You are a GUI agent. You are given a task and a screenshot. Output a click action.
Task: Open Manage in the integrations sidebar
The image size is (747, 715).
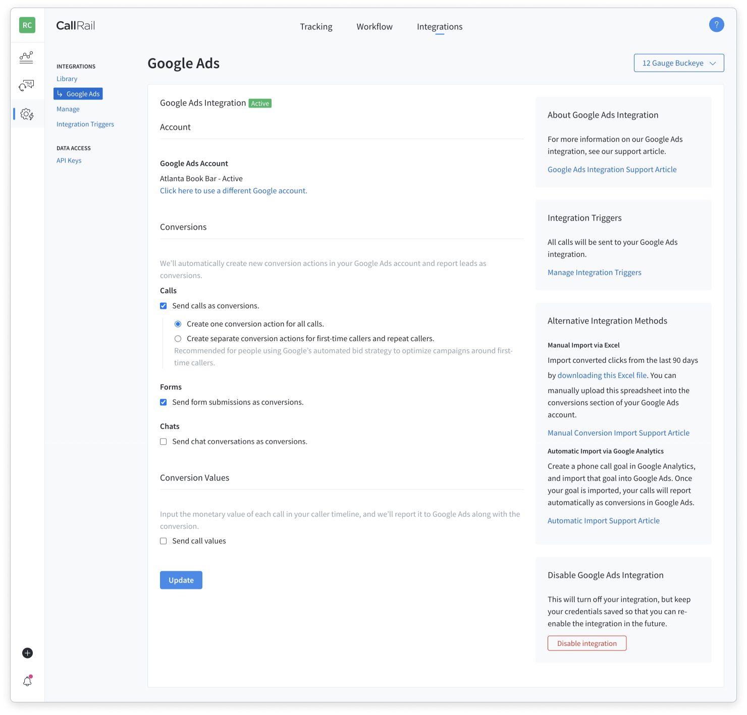point(68,109)
